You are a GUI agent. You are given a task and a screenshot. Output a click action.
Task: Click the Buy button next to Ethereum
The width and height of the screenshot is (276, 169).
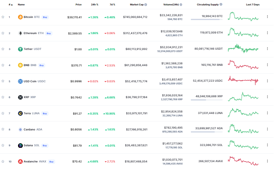tap(49, 33)
